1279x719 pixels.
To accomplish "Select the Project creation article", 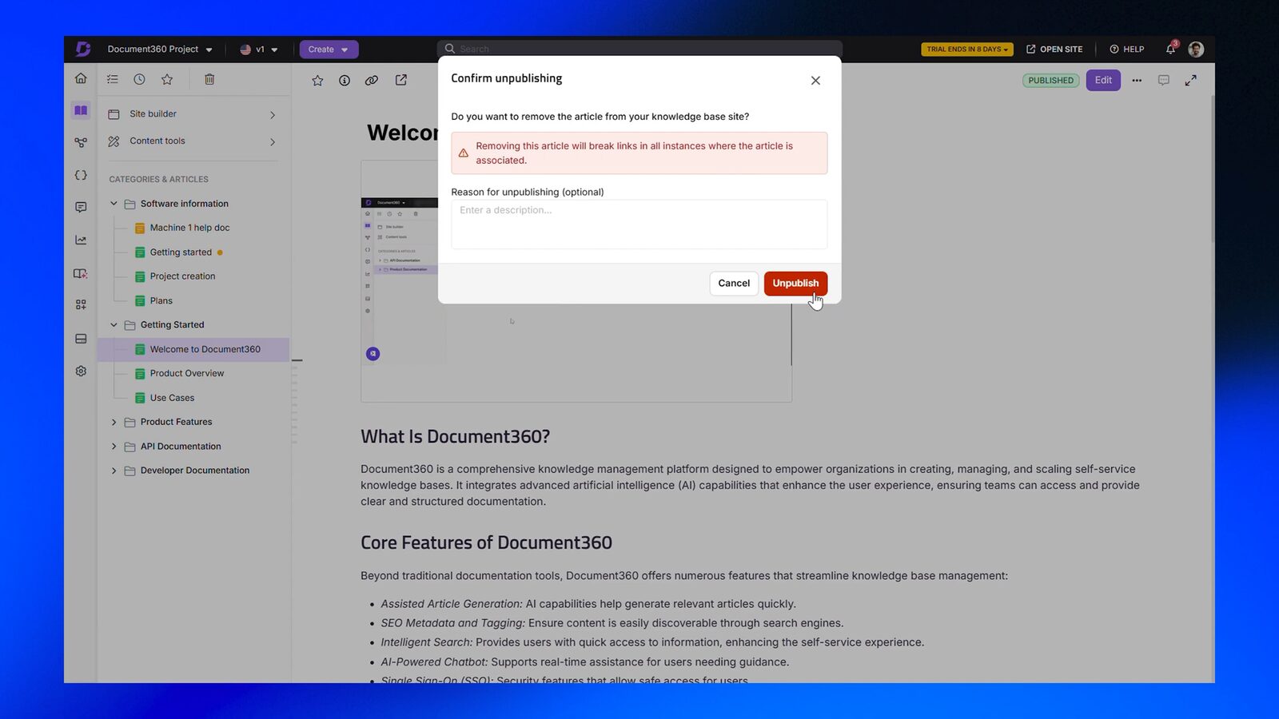I will tap(182, 276).
